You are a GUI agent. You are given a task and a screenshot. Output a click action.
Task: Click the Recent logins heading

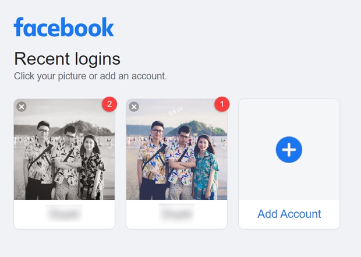point(67,59)
